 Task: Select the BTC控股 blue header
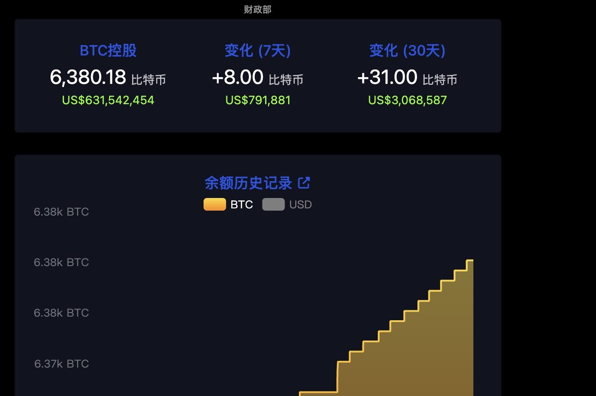click(x=107, y=51)
